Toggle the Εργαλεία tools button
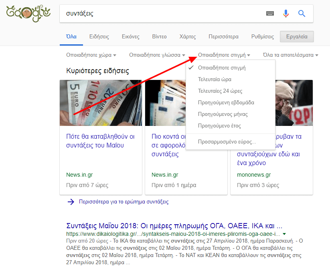 tap(297, 37)
